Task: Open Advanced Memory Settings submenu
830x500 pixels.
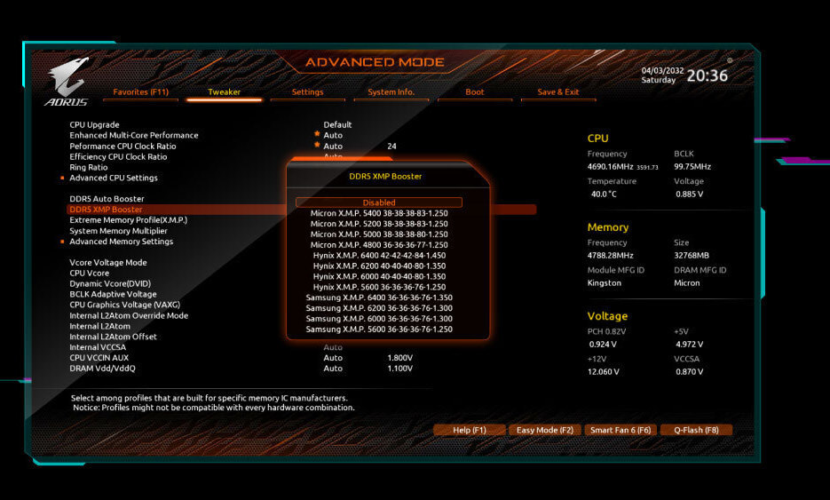Action: coord(122,242)
